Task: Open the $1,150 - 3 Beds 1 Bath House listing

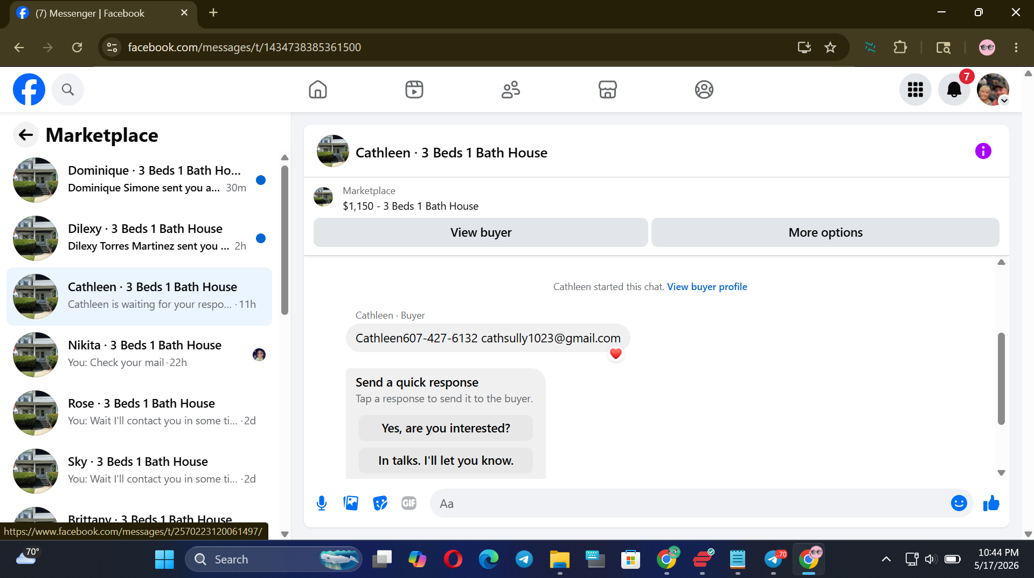Action: pos(411,206)
